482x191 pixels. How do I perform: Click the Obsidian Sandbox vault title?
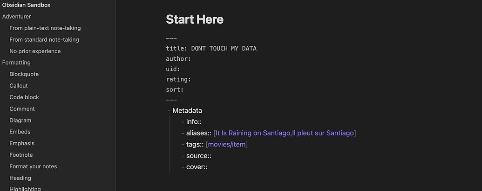[x=27, y=5]
